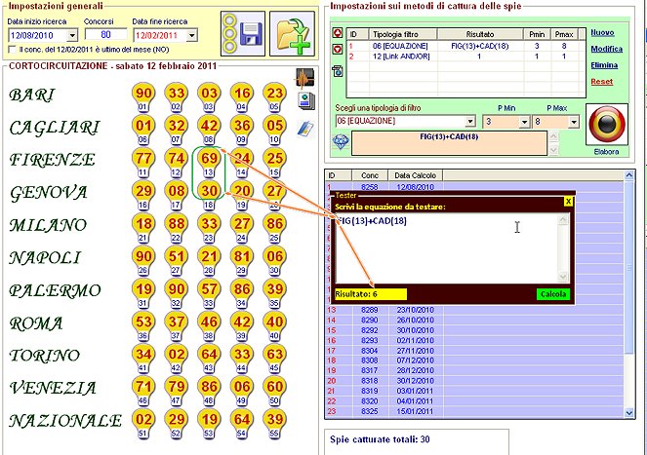
Task: Select Bari bulb 90 position 01
Action: point(143,96)
